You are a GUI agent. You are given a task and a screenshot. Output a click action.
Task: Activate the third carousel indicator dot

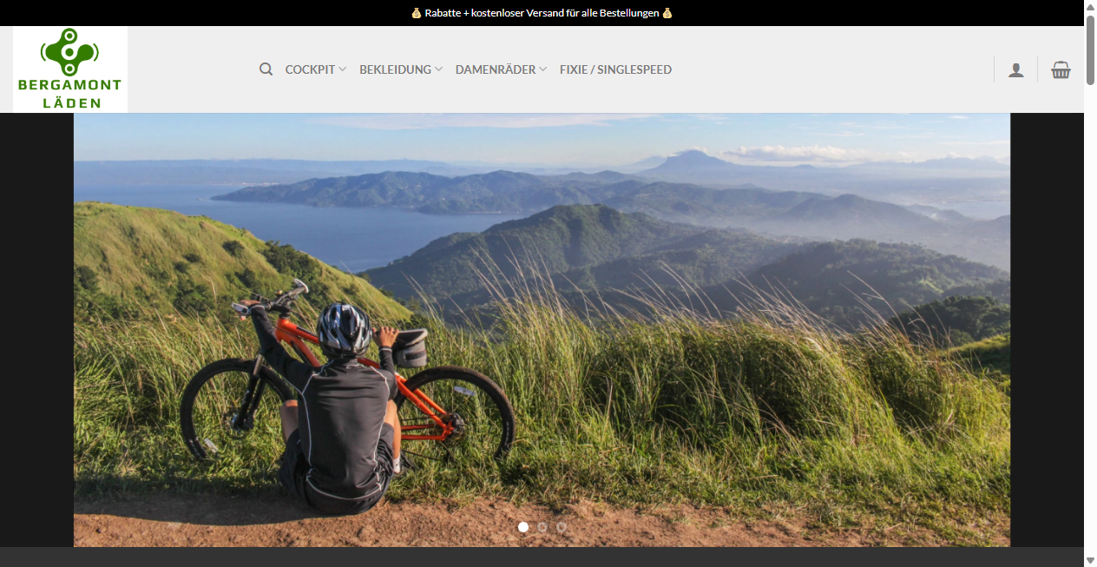[561, 527]
